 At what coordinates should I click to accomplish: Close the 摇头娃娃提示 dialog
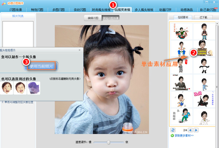point(79,50)
